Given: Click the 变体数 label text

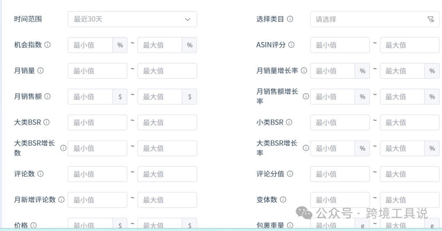Looking at the screenshot, I should (x=267, y=200).
